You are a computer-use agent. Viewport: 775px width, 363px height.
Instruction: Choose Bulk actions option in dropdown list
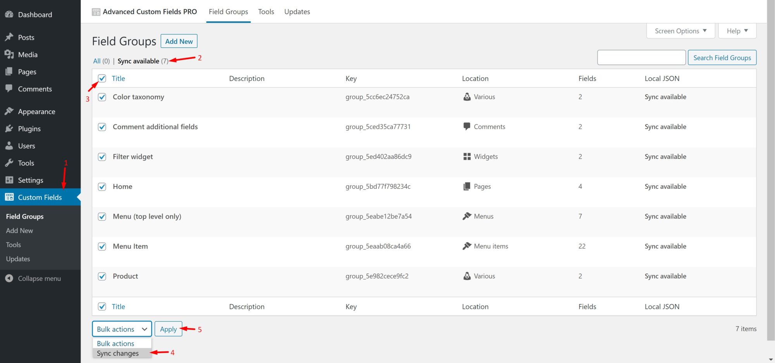tap(122, 343)
